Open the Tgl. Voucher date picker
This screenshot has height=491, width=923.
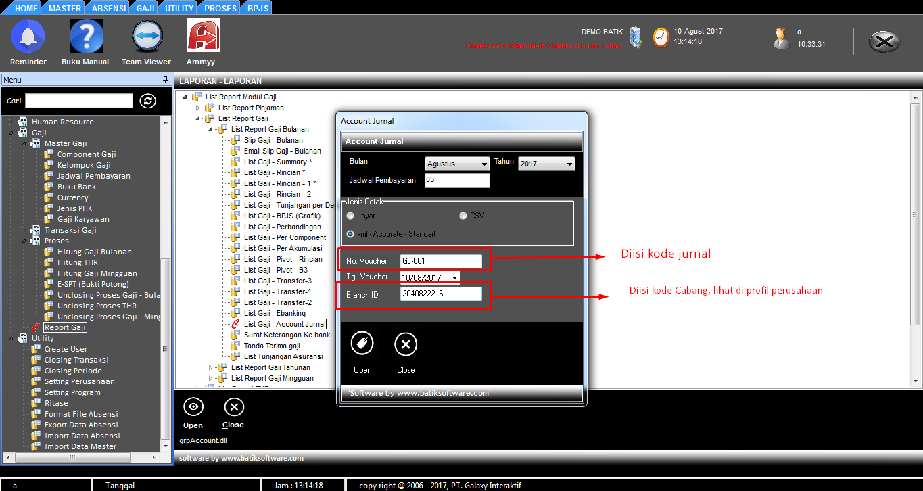pyautogui.click(x=454, y=277)
